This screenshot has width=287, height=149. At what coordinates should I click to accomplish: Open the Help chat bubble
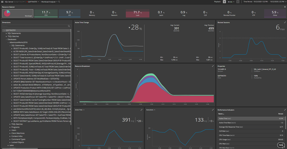coord(281,145)
